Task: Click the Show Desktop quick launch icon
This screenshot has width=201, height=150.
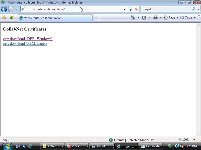Action: (18, 146)
